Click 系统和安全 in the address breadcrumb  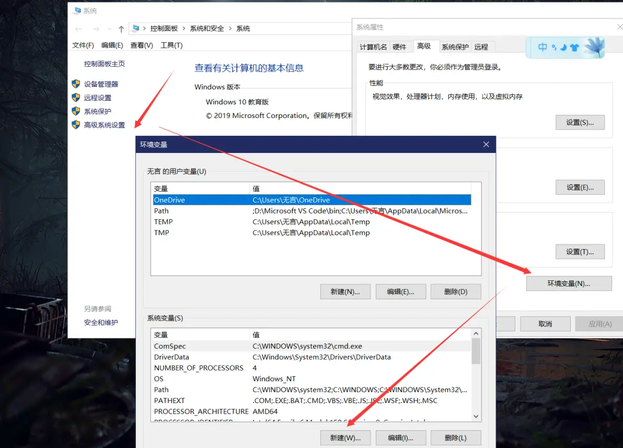[x=207, y=29]
